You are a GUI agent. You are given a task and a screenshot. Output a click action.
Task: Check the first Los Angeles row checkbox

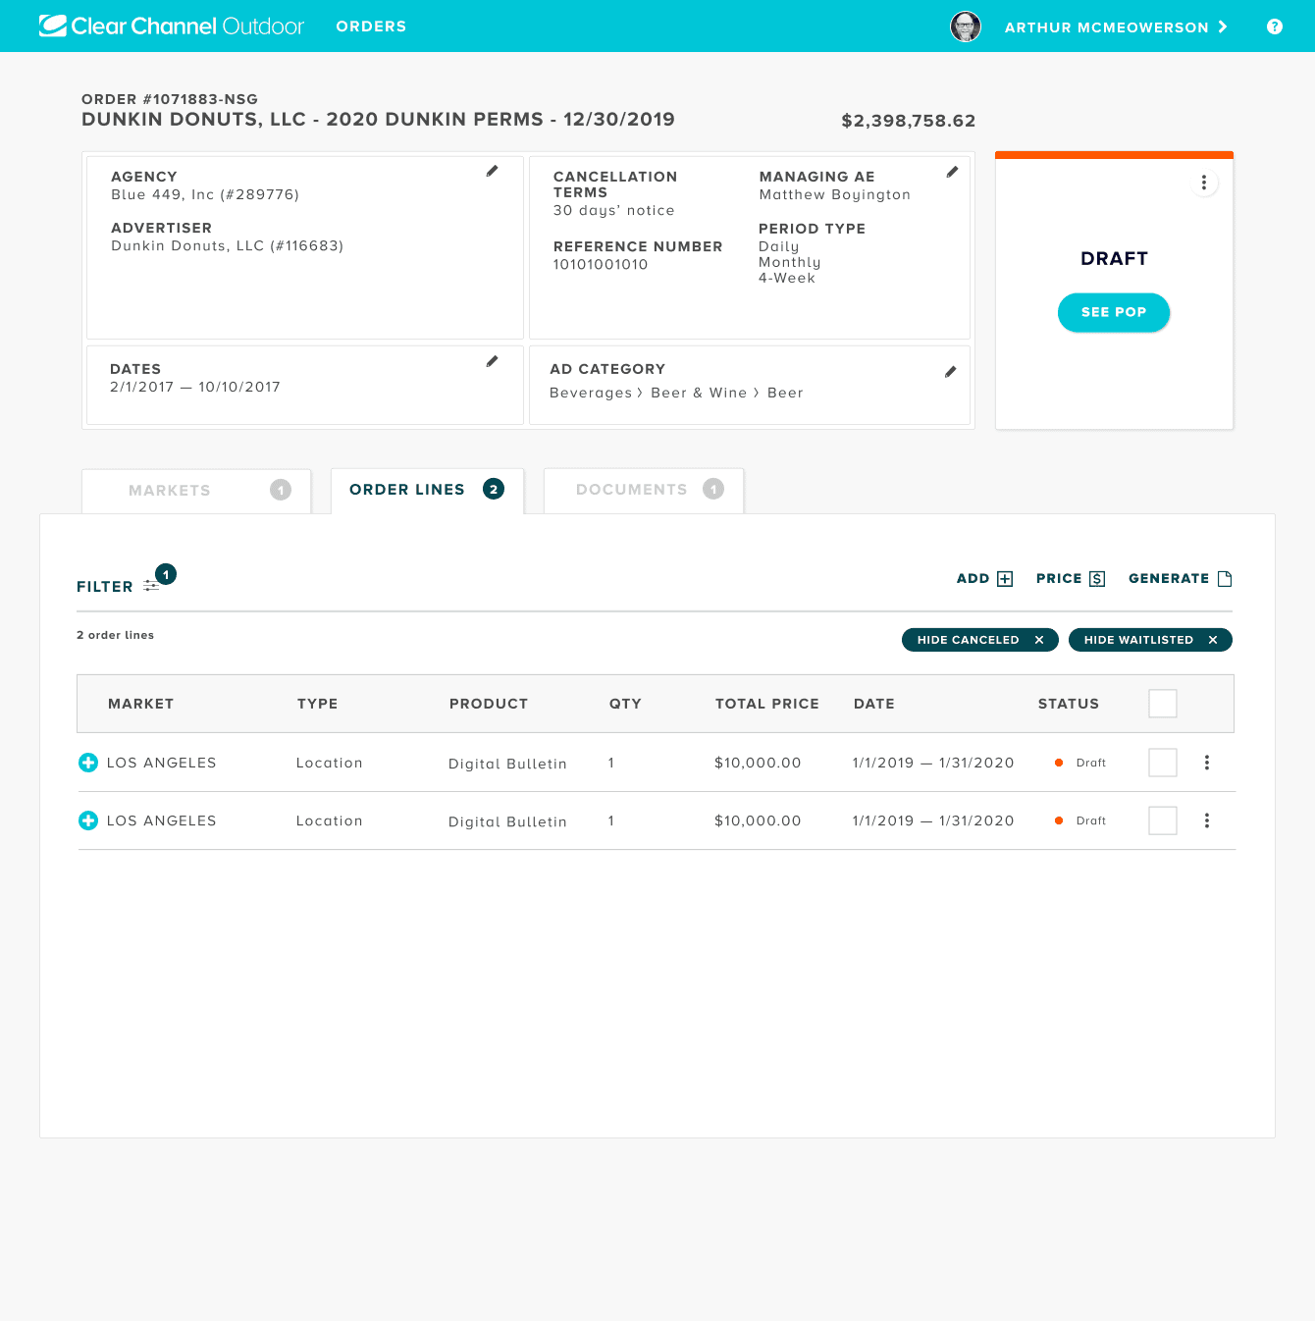[x=1163, y=763]
